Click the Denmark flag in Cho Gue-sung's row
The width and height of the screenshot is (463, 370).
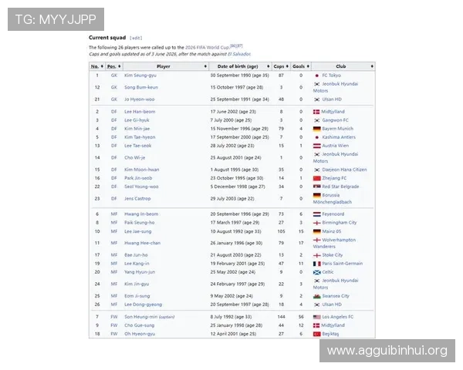point(316,325)
